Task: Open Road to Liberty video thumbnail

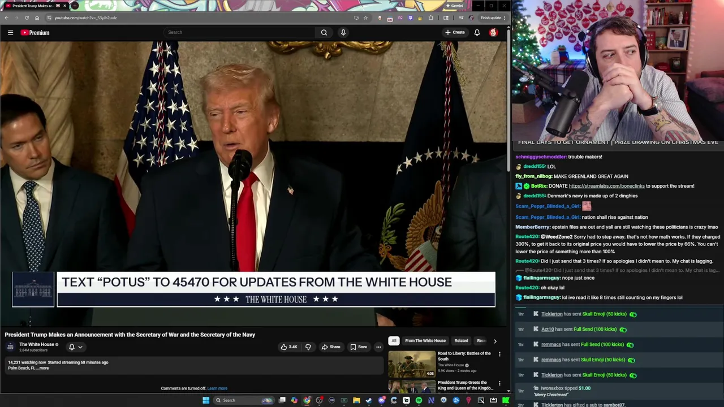Action: click(x=412, y=364)
